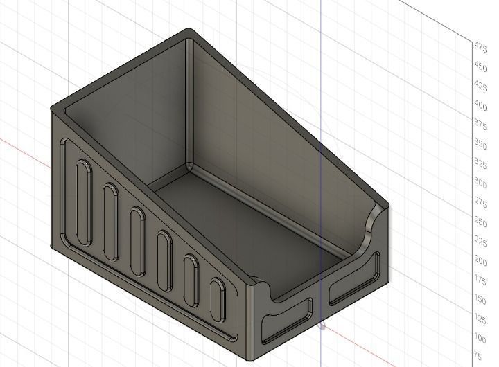Click the 250 ruler marking
Viewport: 499px width, 367px height.
pos(480,222)
